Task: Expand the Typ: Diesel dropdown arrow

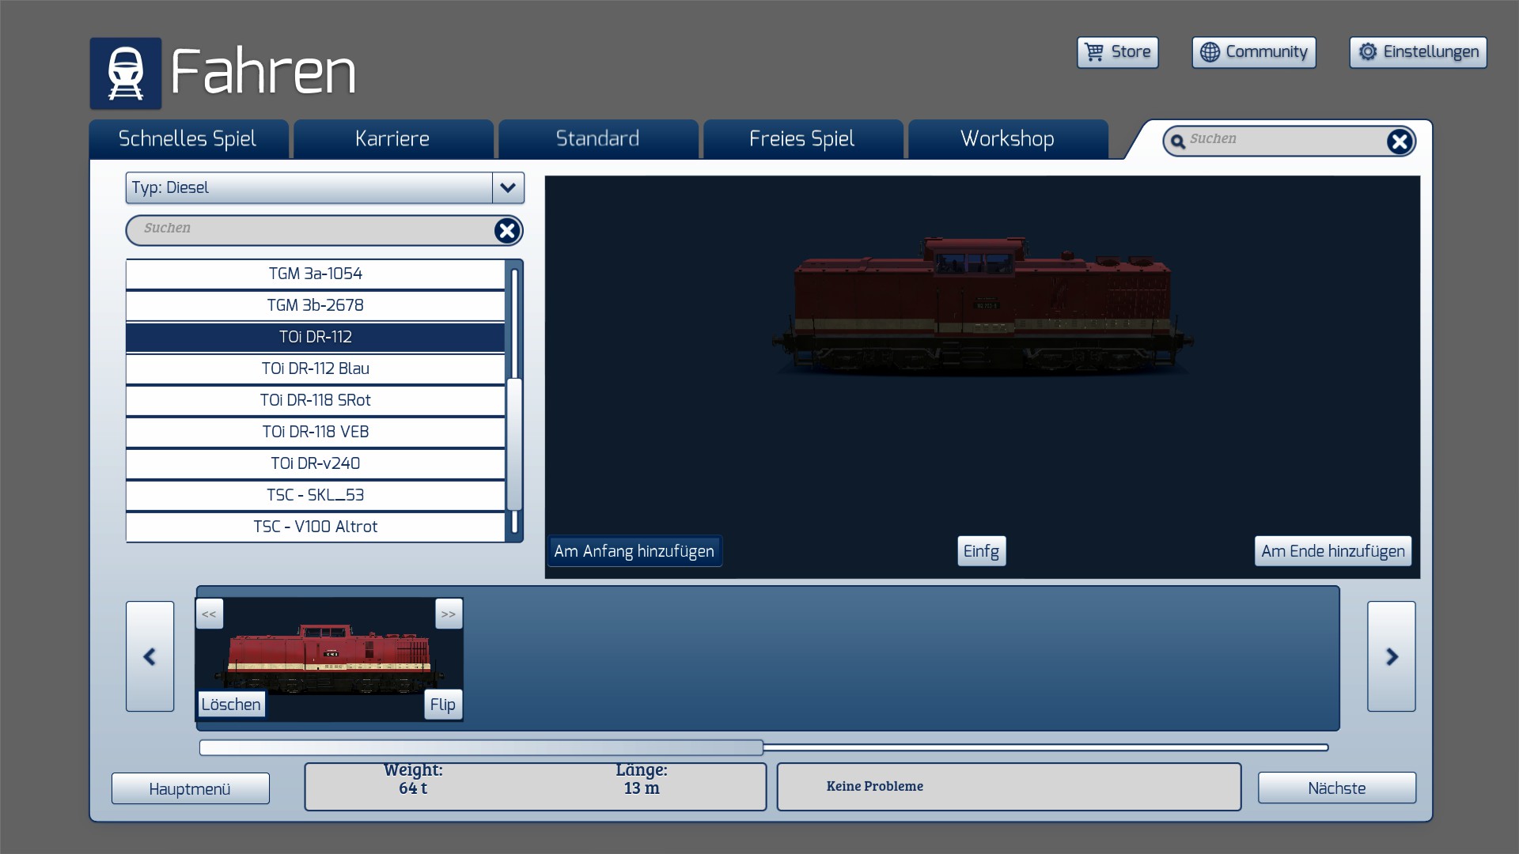Action: 507,188
